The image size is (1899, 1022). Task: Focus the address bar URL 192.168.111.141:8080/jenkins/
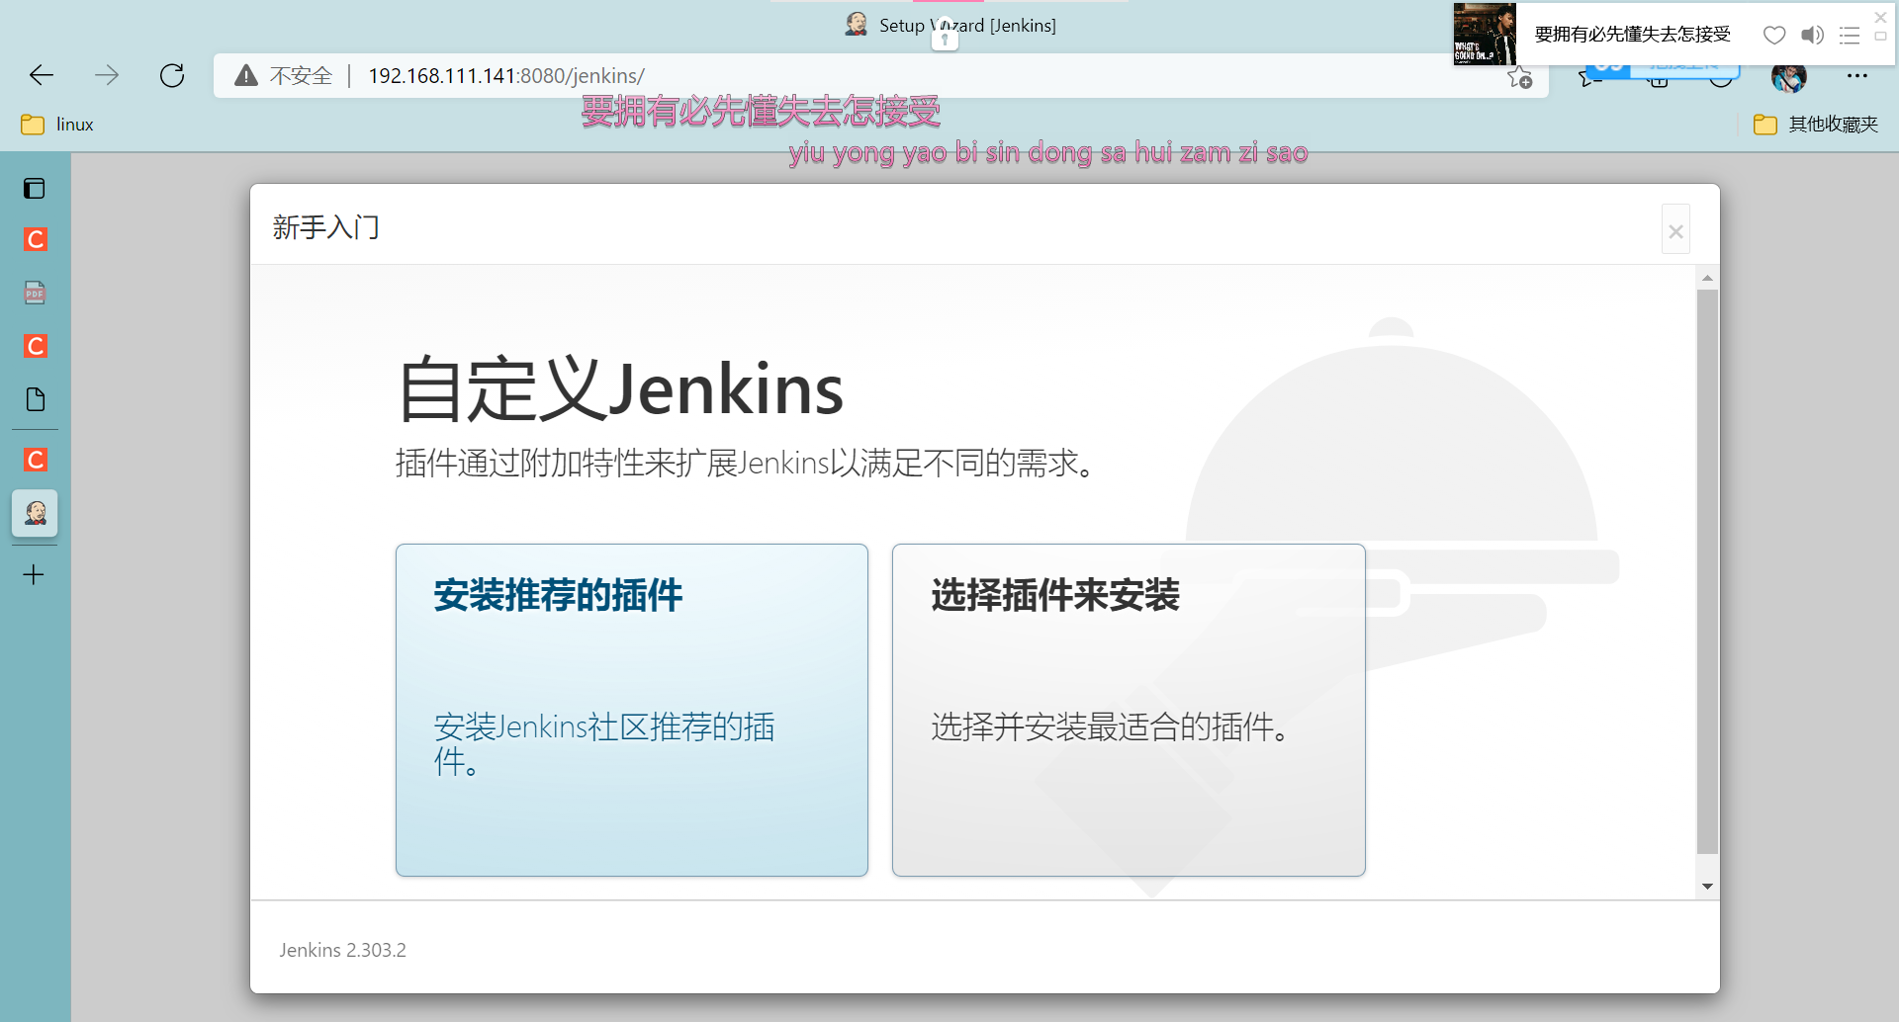pos(506,76)
